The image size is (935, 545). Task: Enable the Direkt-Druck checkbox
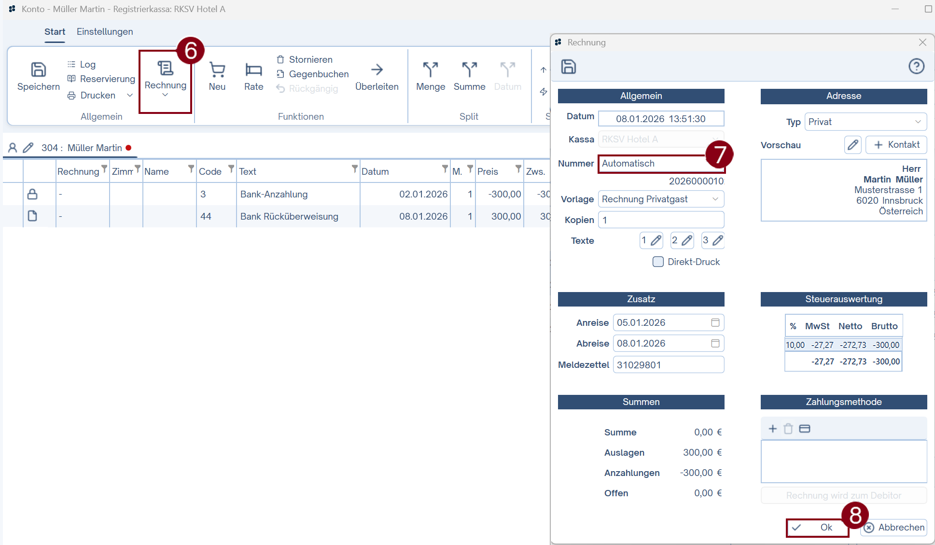[658, 262]
